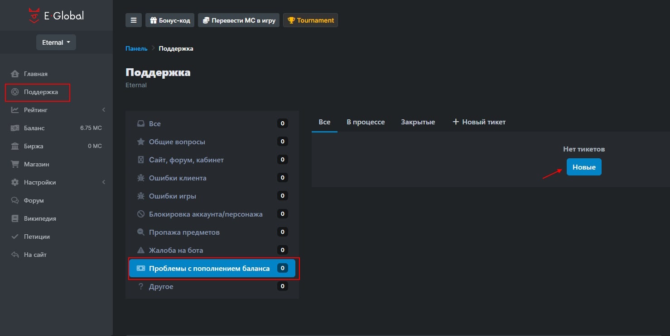The width and height of the screenshot is (670, 336).
Task: Switch to the Закрытые tab
Action: tap(418, 122)
